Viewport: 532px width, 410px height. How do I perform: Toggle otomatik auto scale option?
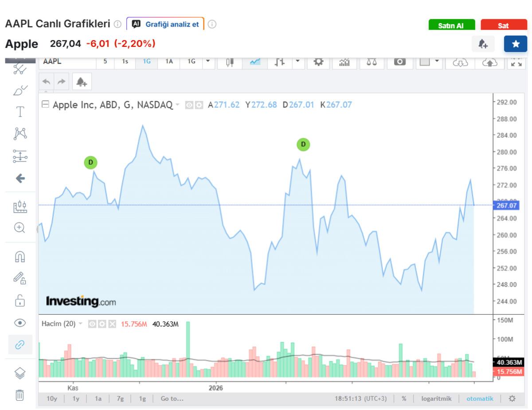480,398
